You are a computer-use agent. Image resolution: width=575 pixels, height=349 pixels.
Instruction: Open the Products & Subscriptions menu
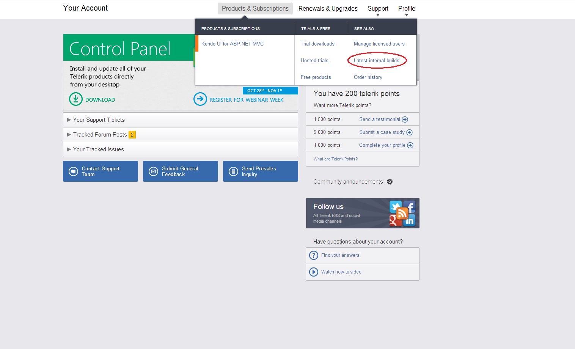(255, 8)
